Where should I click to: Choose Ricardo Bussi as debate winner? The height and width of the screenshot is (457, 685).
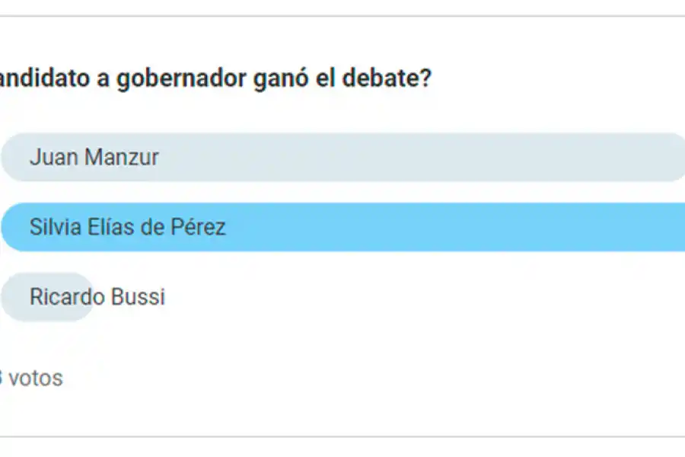click(x=97, y=296)
